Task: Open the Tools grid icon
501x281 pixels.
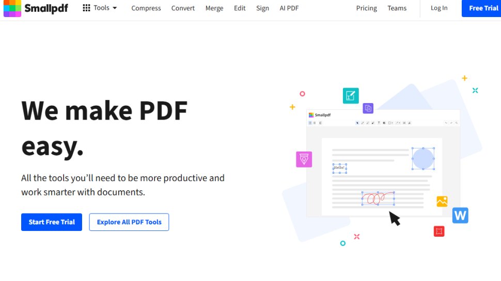Action: [86, 8]
